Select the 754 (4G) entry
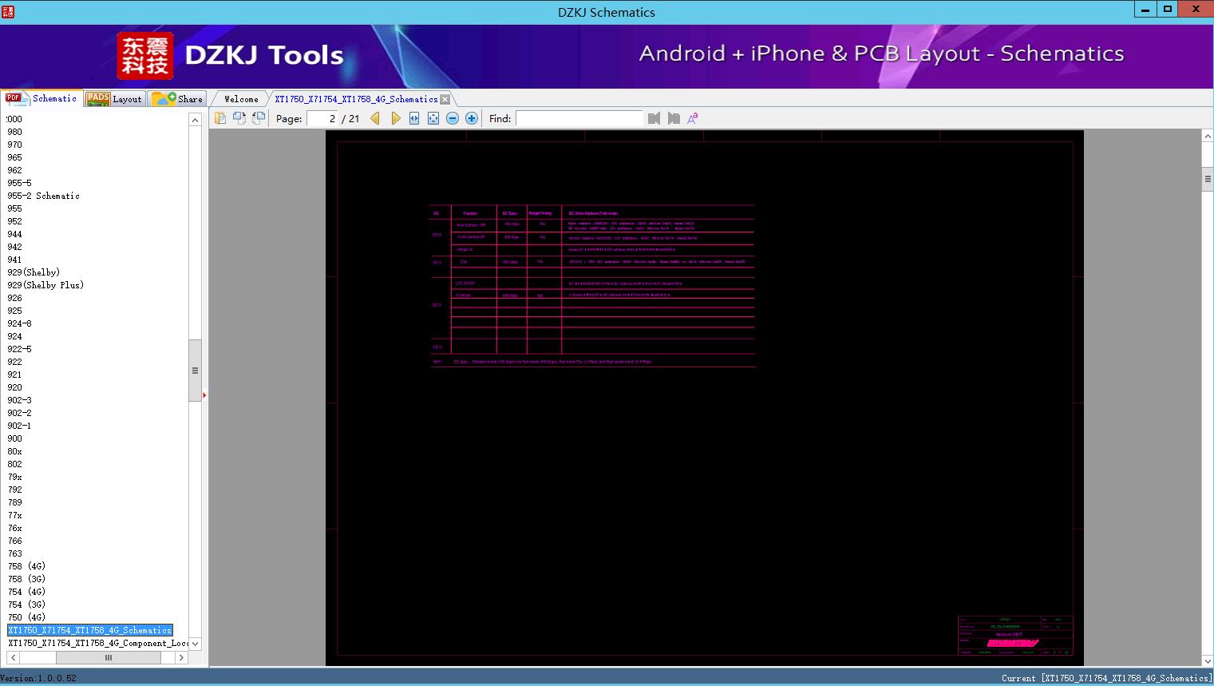 tap(26, 592)
